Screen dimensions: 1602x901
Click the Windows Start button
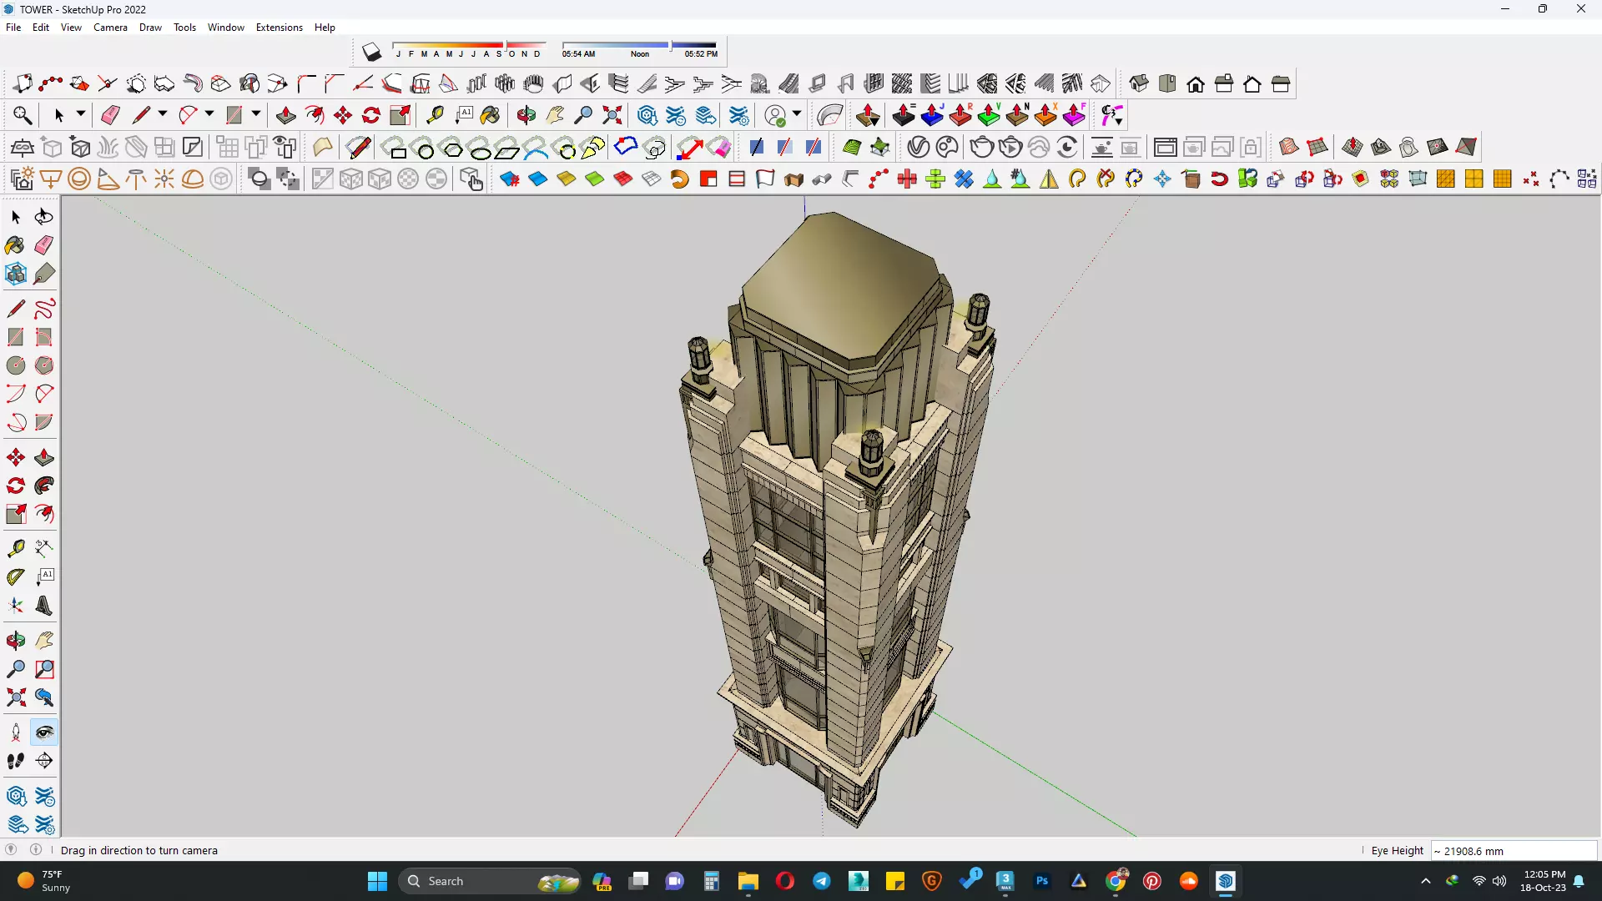click(x=377, y=881)
